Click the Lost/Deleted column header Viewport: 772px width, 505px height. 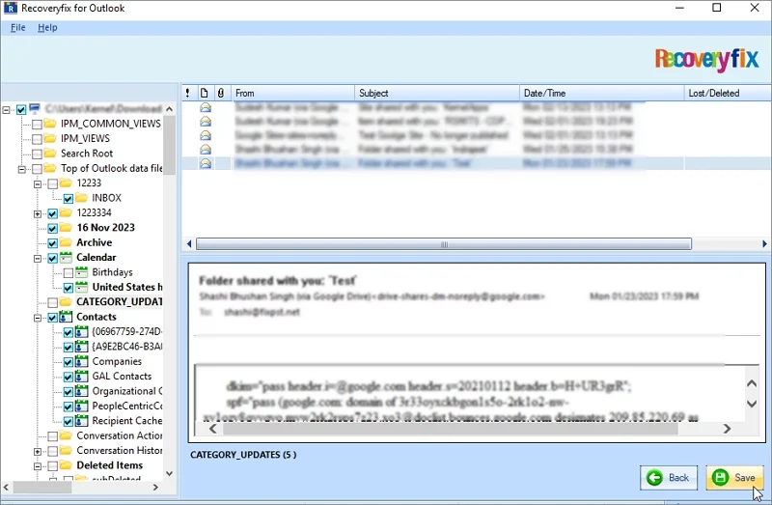click(x=728, y=93)
